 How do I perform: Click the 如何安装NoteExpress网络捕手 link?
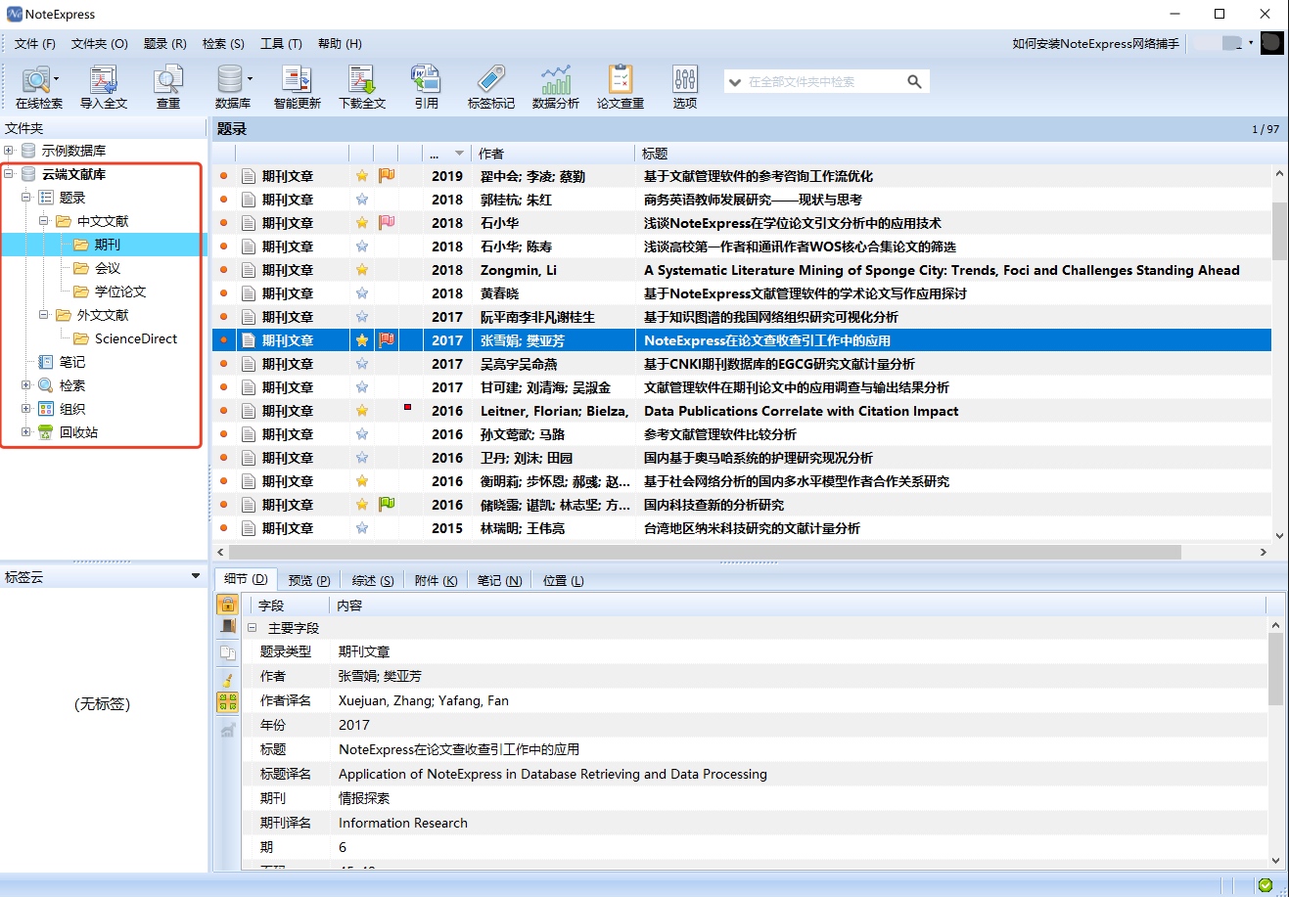[1095, 43]
